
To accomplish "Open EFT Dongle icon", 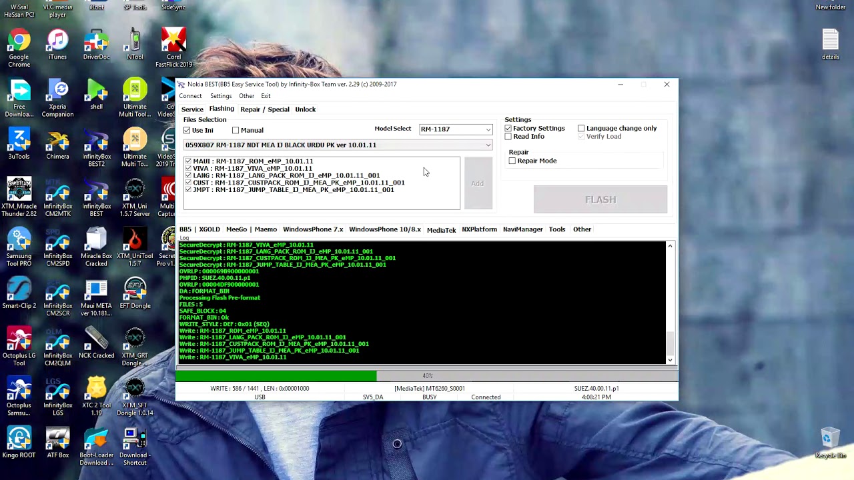I will pyautogui.click(x=135, y=294).
